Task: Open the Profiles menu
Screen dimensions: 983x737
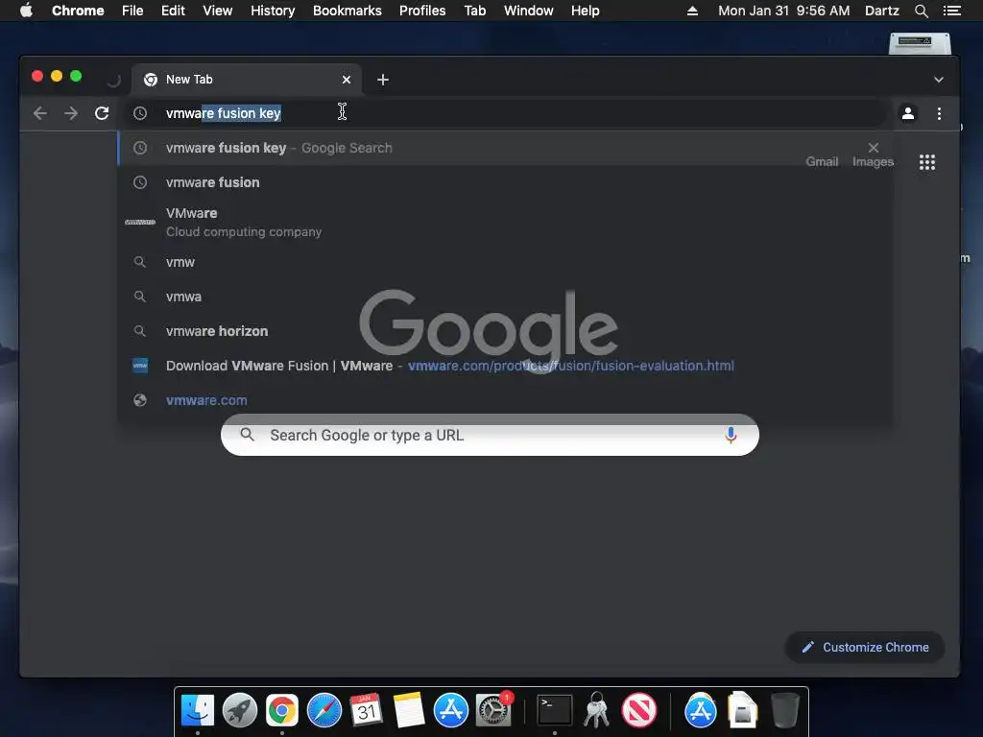Action: point(422,11)
